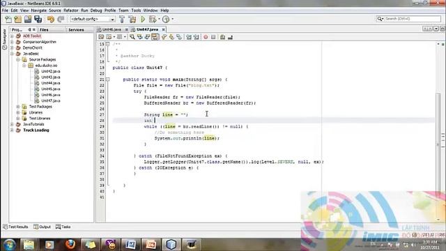This screenshot has height=251, width=446.
Task: Click the Debug Main Project icon
Action: 153,19
